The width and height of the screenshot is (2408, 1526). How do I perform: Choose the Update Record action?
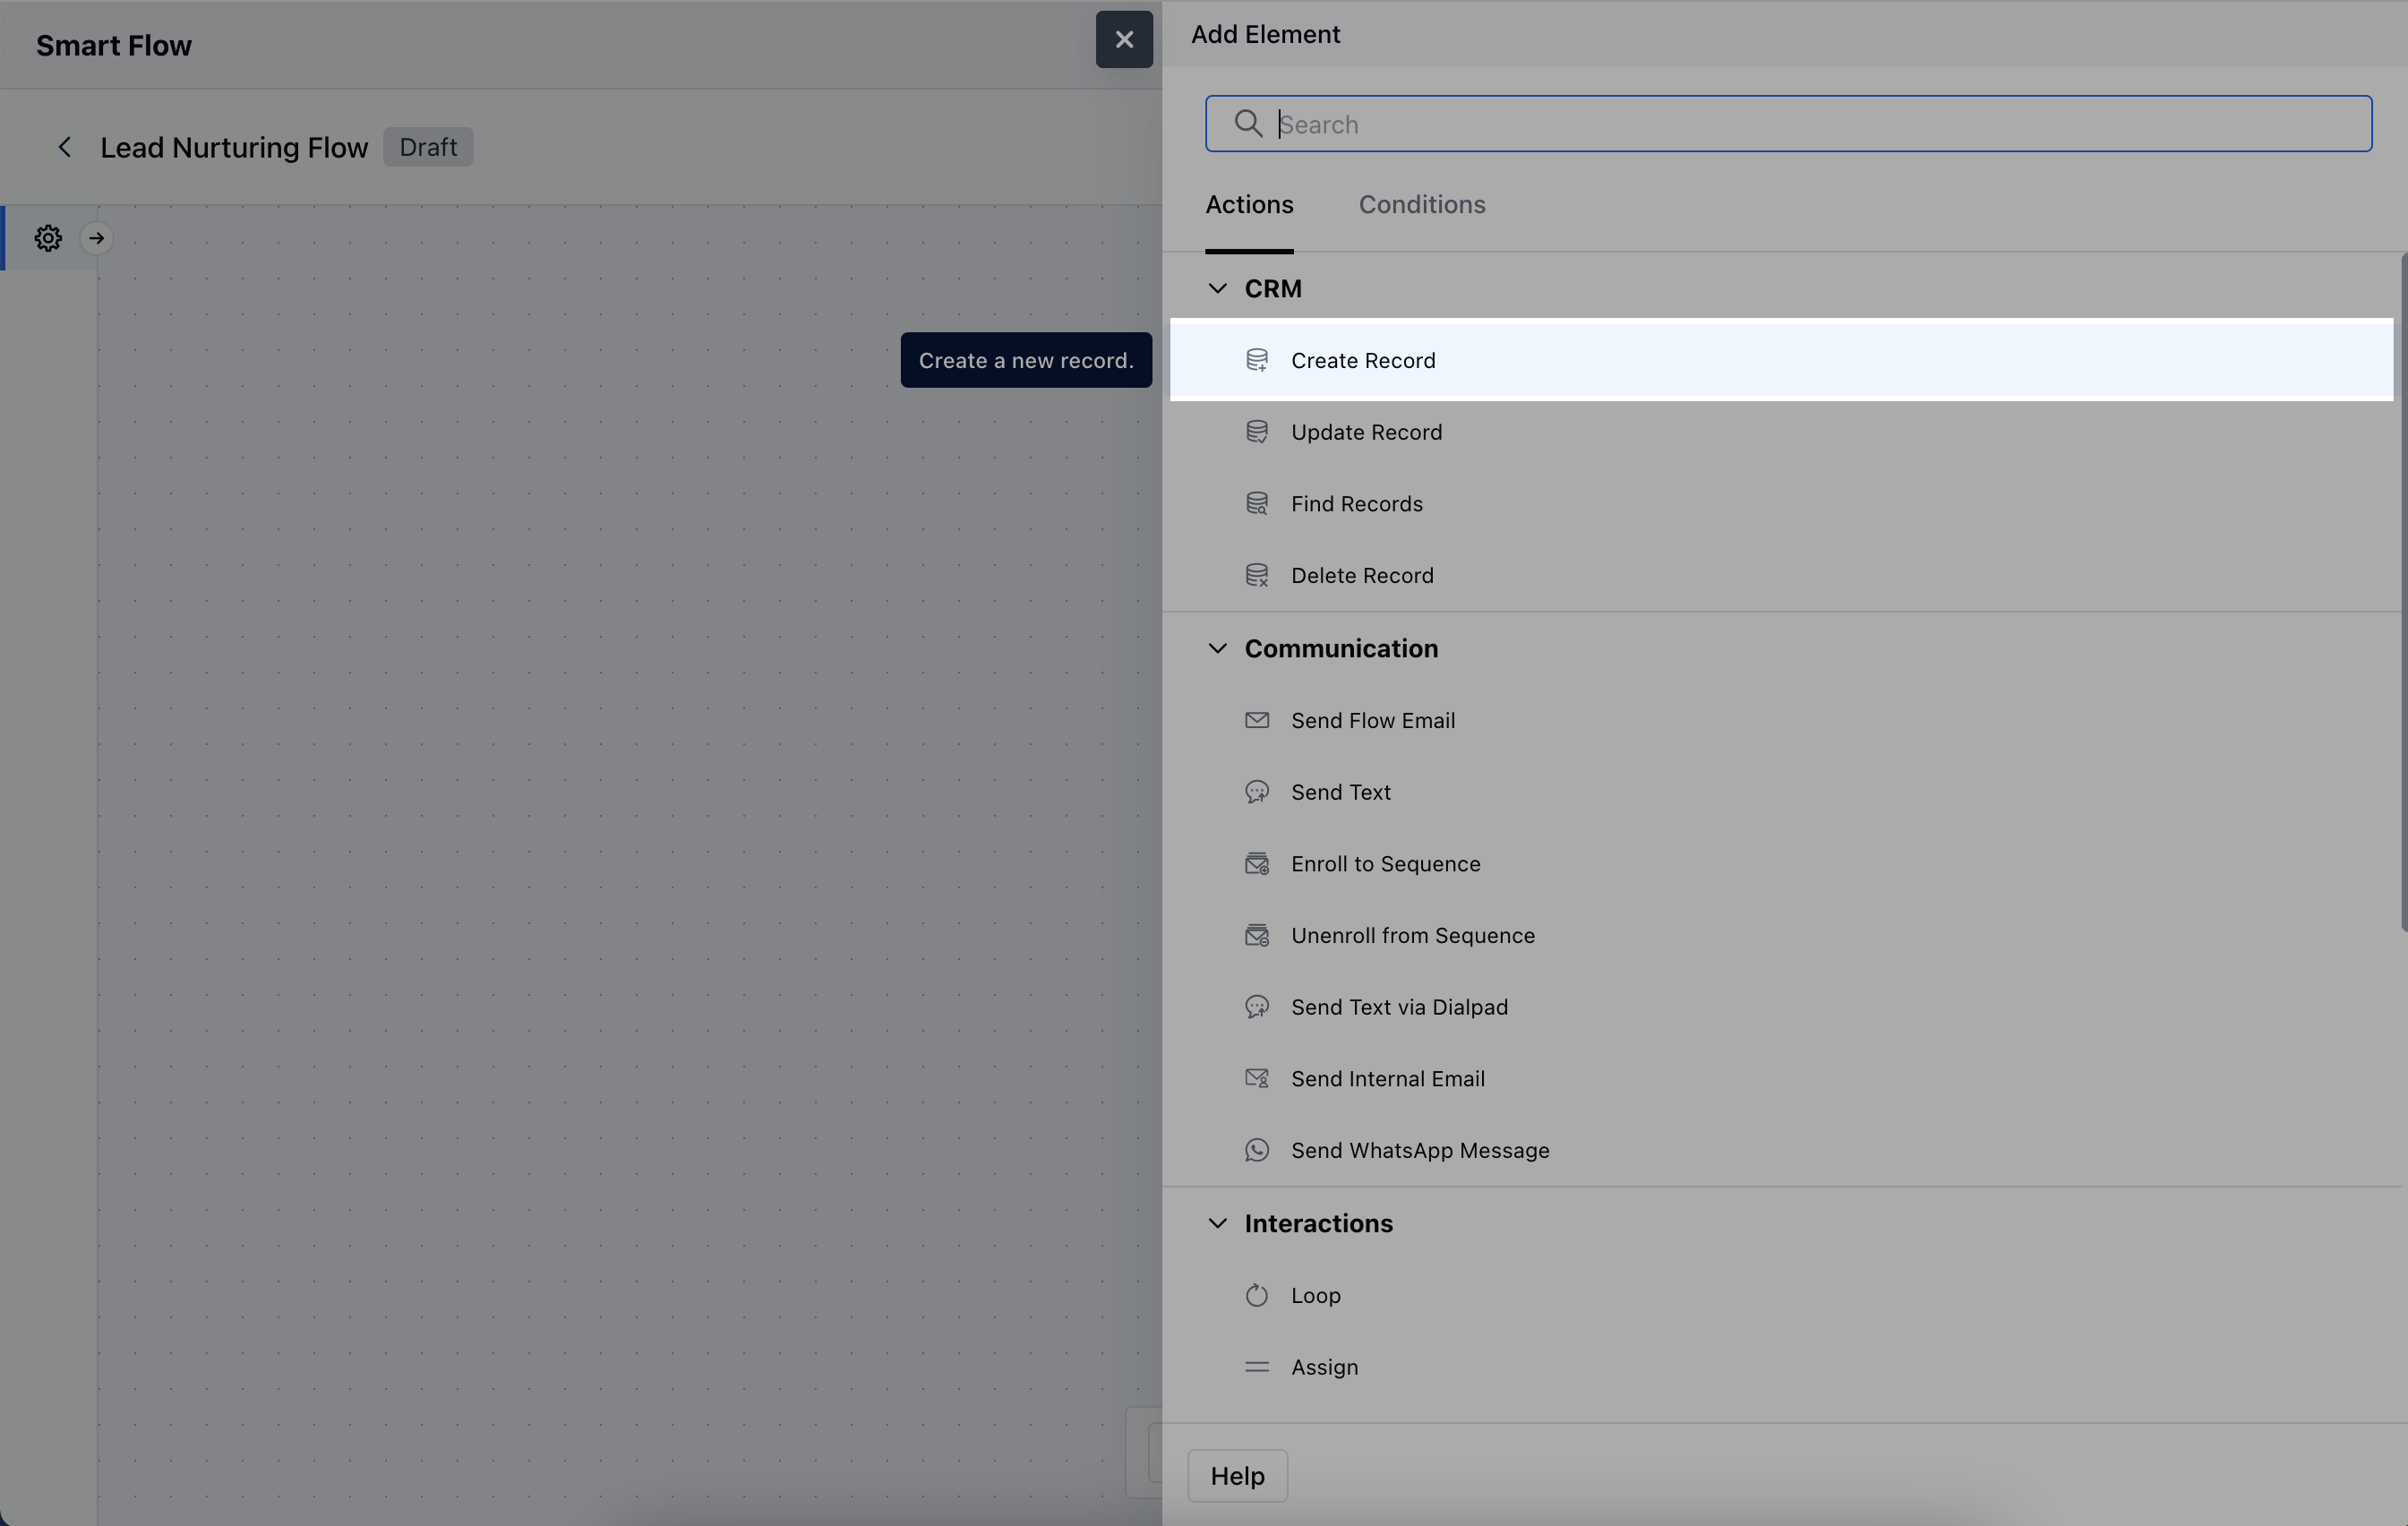point(1781,432)
